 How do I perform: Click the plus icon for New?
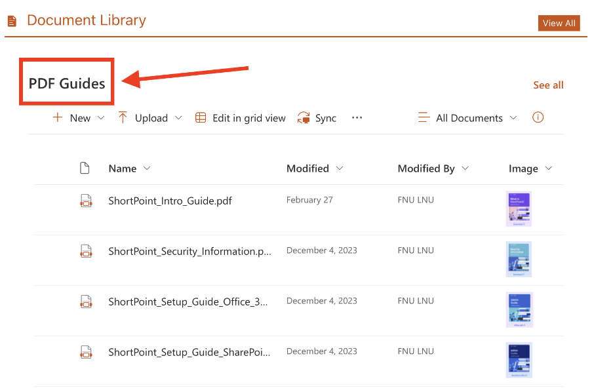click(x=58, y=117)
